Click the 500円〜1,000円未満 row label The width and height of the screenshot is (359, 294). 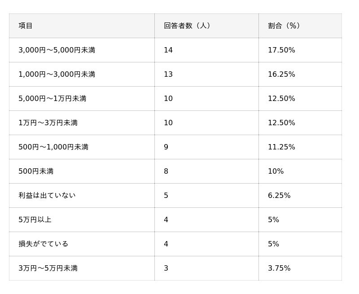point(53,147)
